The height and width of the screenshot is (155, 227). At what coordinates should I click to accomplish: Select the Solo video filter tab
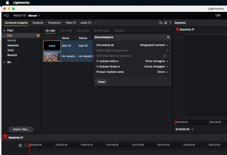pos(66,30)
